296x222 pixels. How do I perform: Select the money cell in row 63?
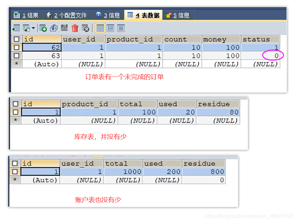pyautogui.click(x=221, y=56)
